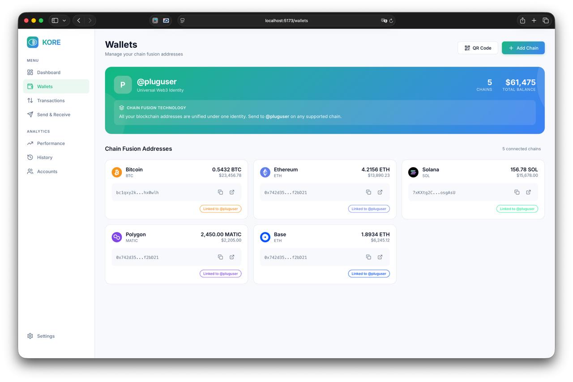
Task: Reload the page from address bar
Action: 391,21
